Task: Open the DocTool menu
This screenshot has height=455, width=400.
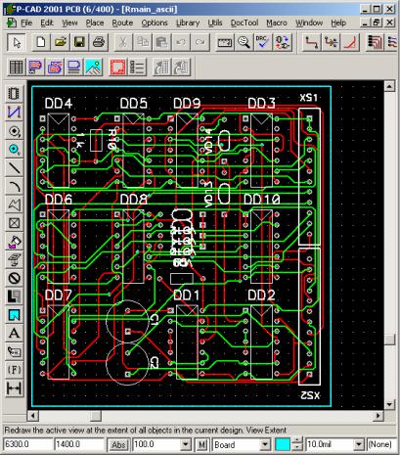Action: coord(244,23)
